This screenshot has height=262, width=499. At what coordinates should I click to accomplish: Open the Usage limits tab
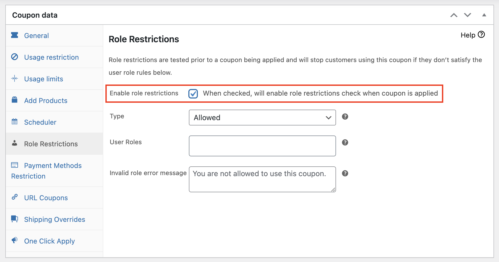pos(44,79)
